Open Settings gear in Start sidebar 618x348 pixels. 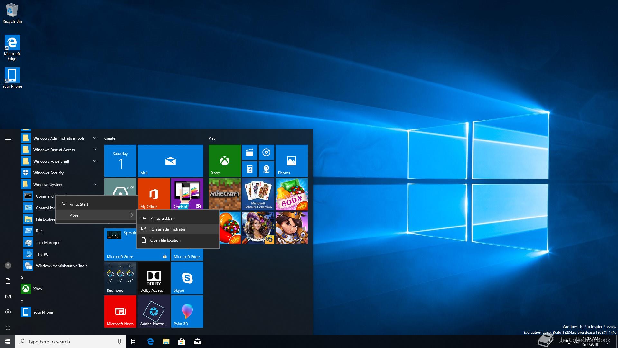pyautogui.click(x=8, y=312)
